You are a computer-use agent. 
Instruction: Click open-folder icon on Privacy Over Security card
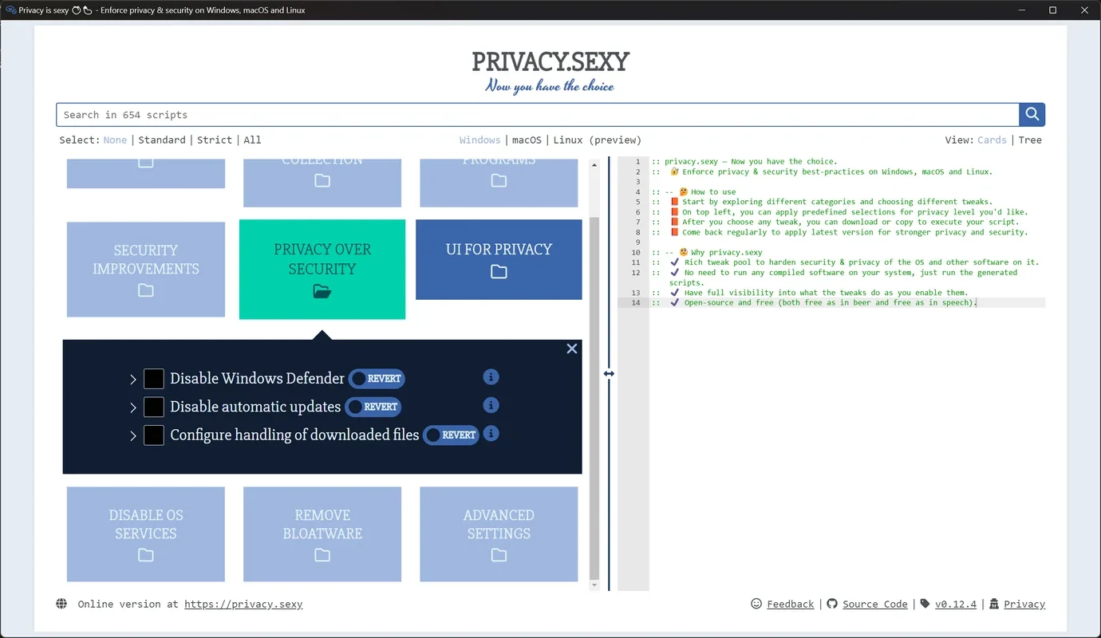pos(322,292)
